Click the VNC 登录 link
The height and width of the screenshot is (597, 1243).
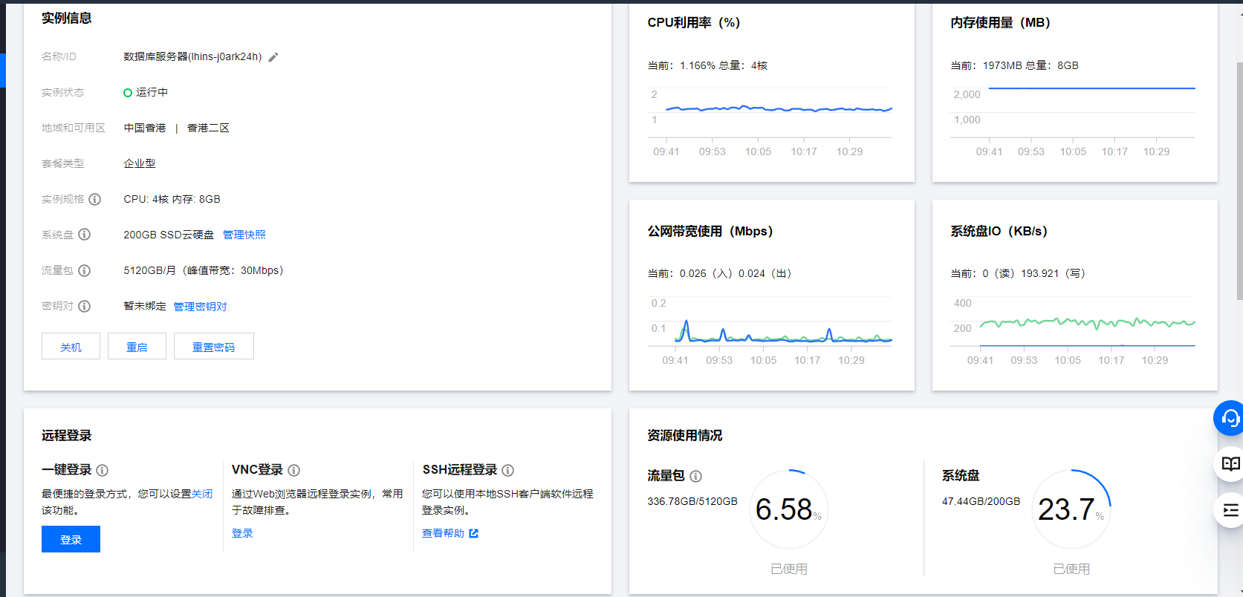point(242,533)
